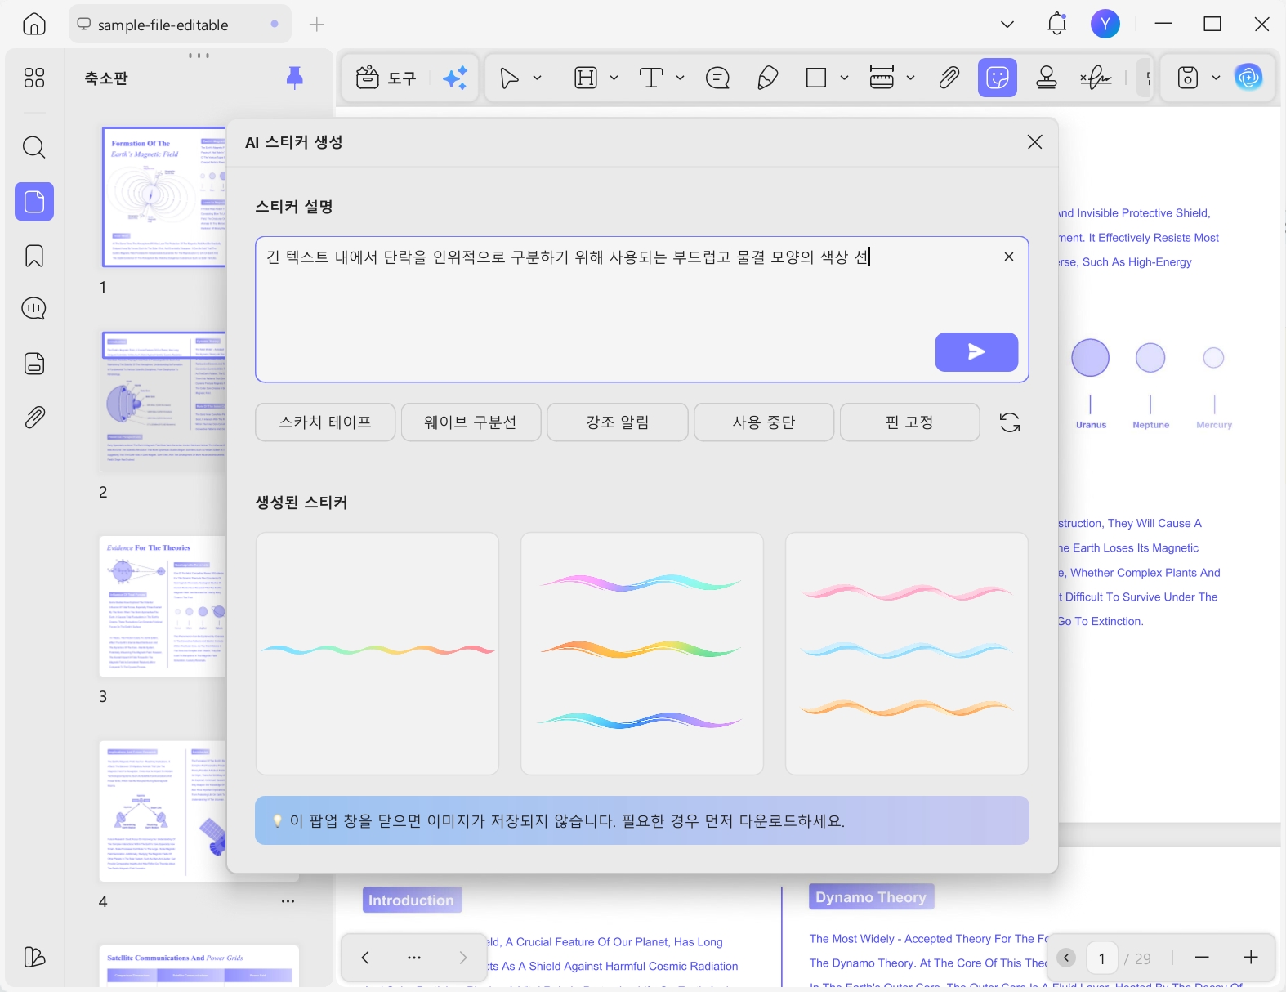Choose the 웨이브 구분선 suggestion
1286x992 pixels.
(x=471, y=422)
